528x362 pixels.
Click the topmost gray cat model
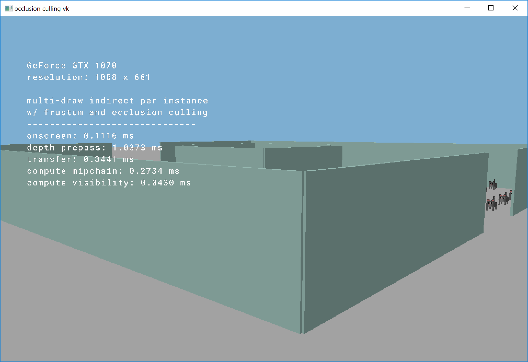click(492, 184)
